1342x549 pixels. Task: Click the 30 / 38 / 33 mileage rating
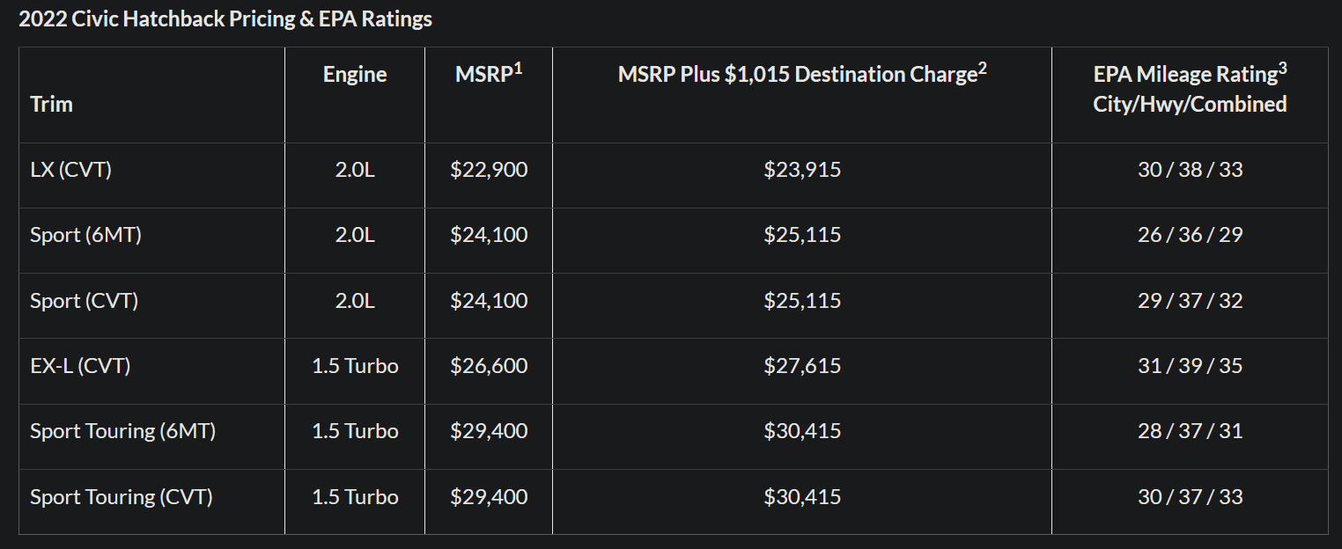point(1190,170)
